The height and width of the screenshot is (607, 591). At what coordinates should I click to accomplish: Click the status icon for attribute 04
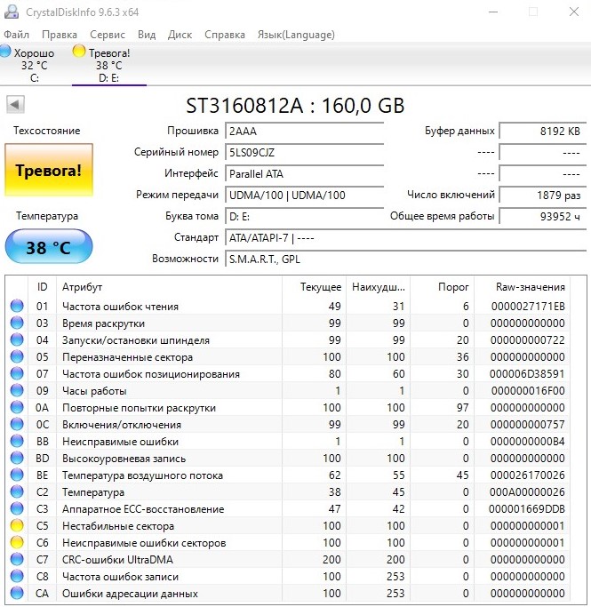click(17, 339)
